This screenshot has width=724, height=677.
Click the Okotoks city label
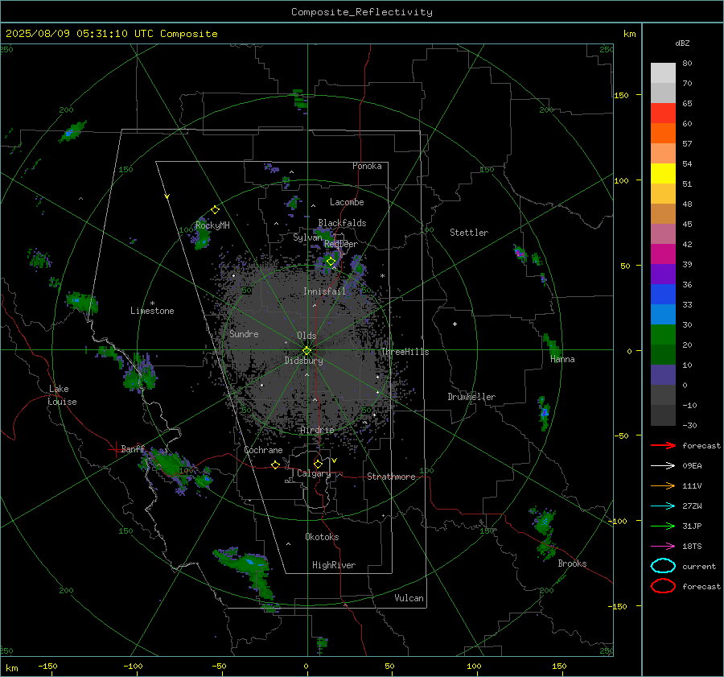322,537
